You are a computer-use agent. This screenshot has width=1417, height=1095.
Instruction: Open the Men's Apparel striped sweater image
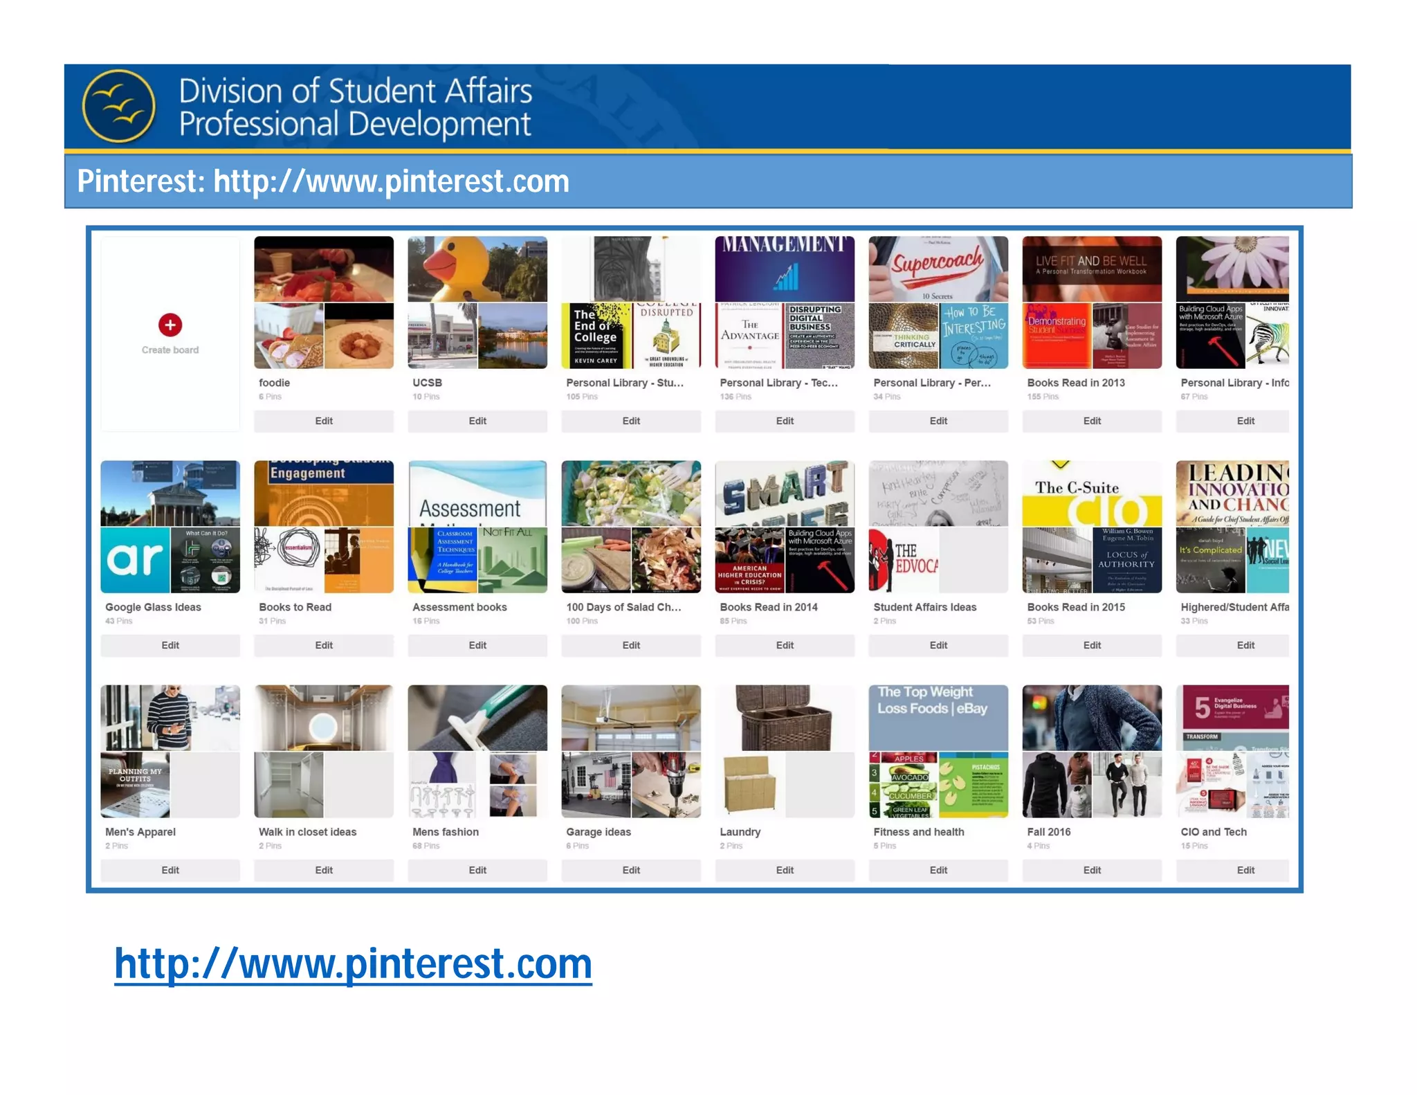click(x=170, y=718)
